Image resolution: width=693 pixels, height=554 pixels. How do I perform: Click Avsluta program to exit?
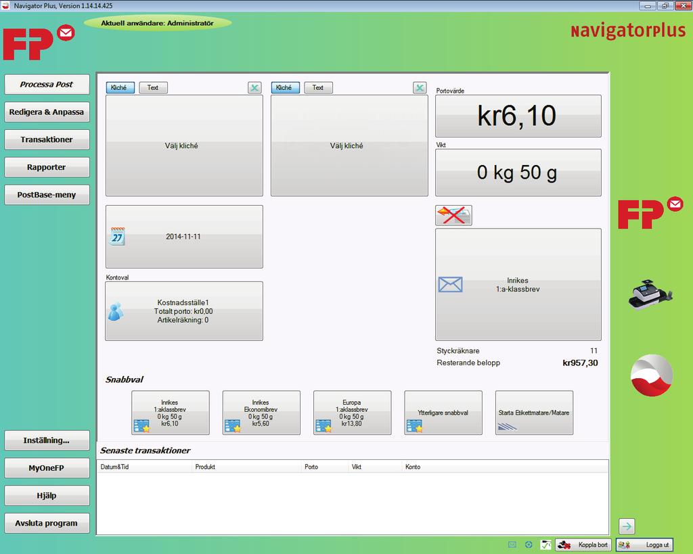pos(47,523)
